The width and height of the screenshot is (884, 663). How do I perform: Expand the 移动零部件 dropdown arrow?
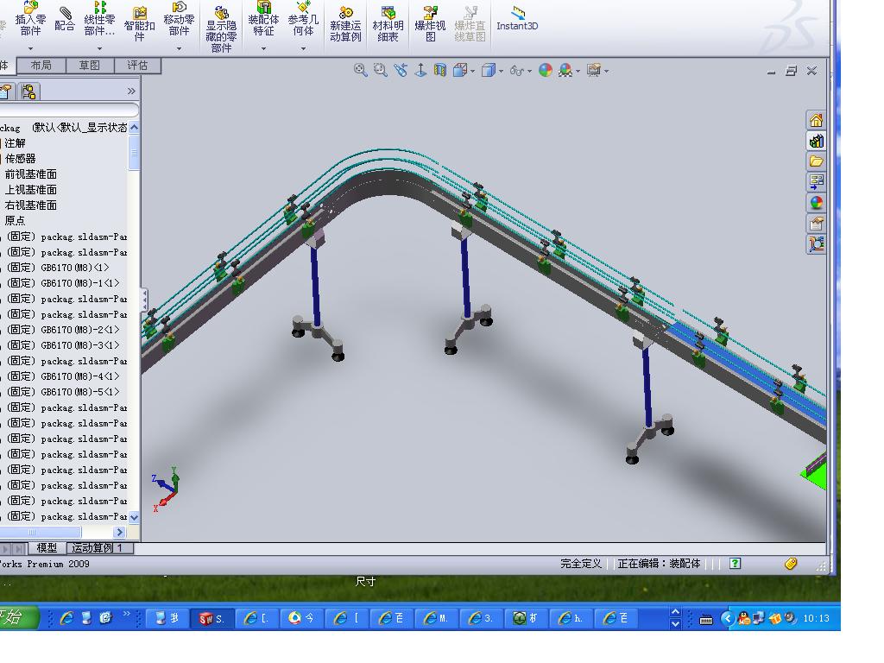click(x=179, y=49)
